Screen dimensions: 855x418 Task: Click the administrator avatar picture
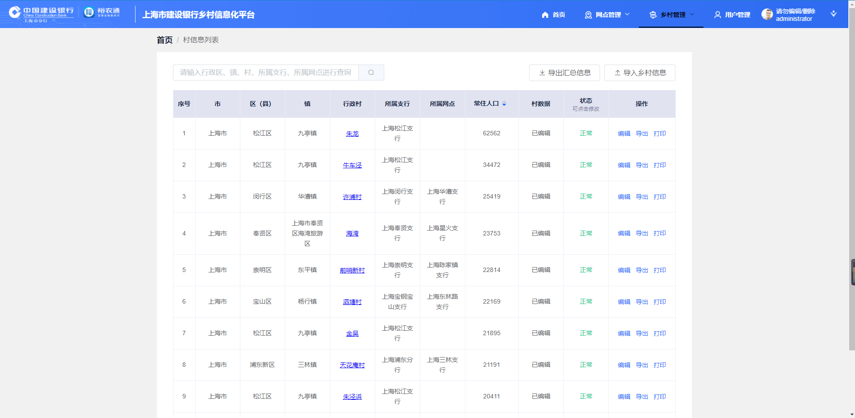point(767,14)
